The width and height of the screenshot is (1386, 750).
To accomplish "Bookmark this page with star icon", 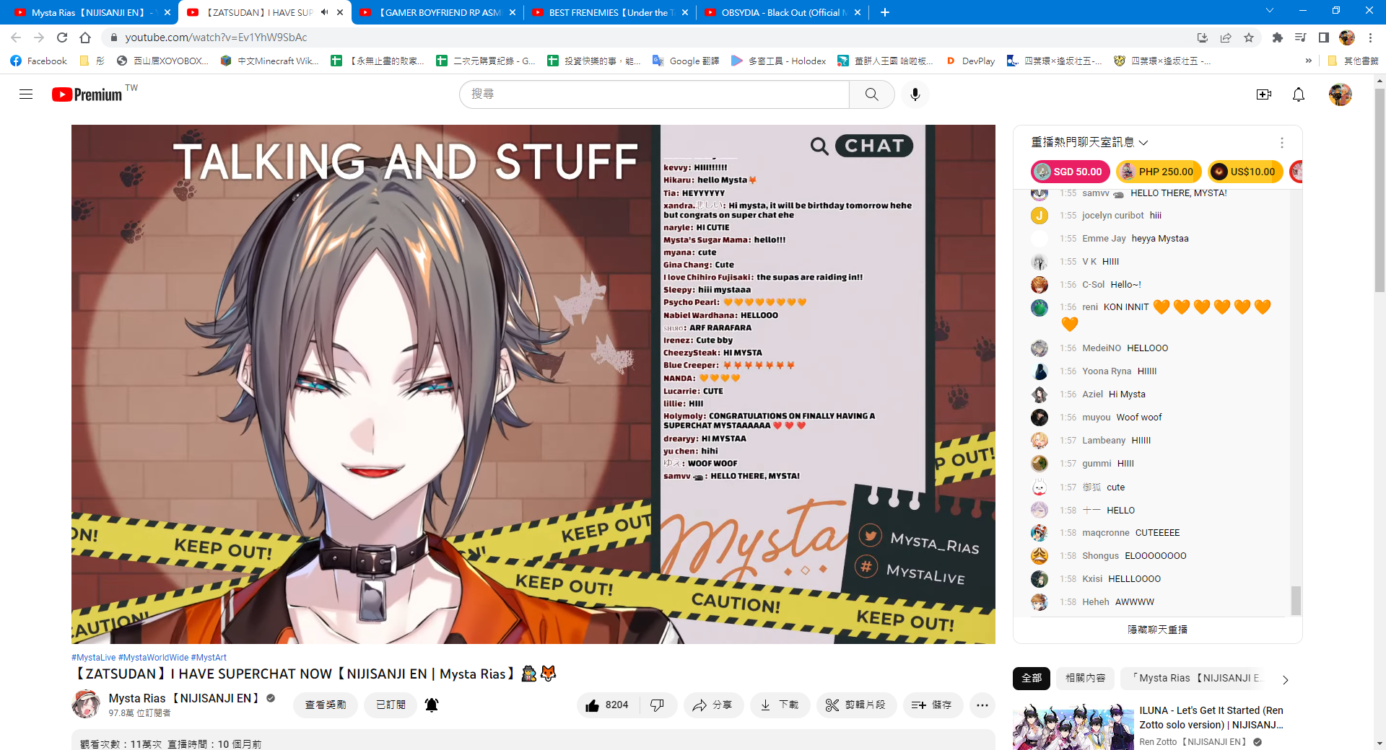I will [1248, 37].
